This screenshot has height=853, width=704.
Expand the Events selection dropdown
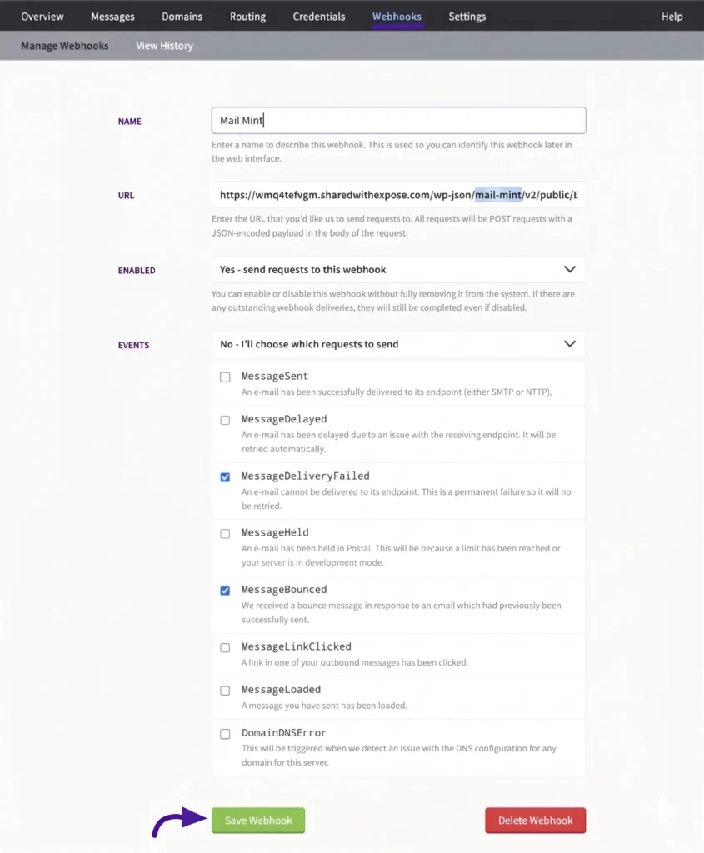point(397,344)
